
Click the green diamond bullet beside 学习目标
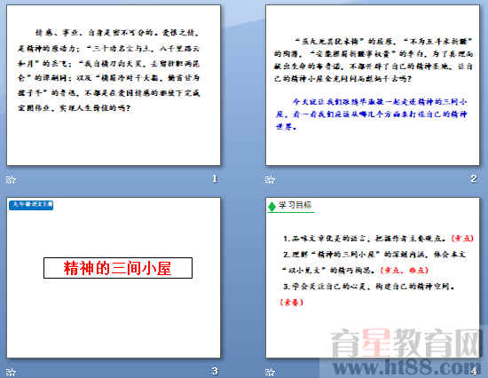272,206
